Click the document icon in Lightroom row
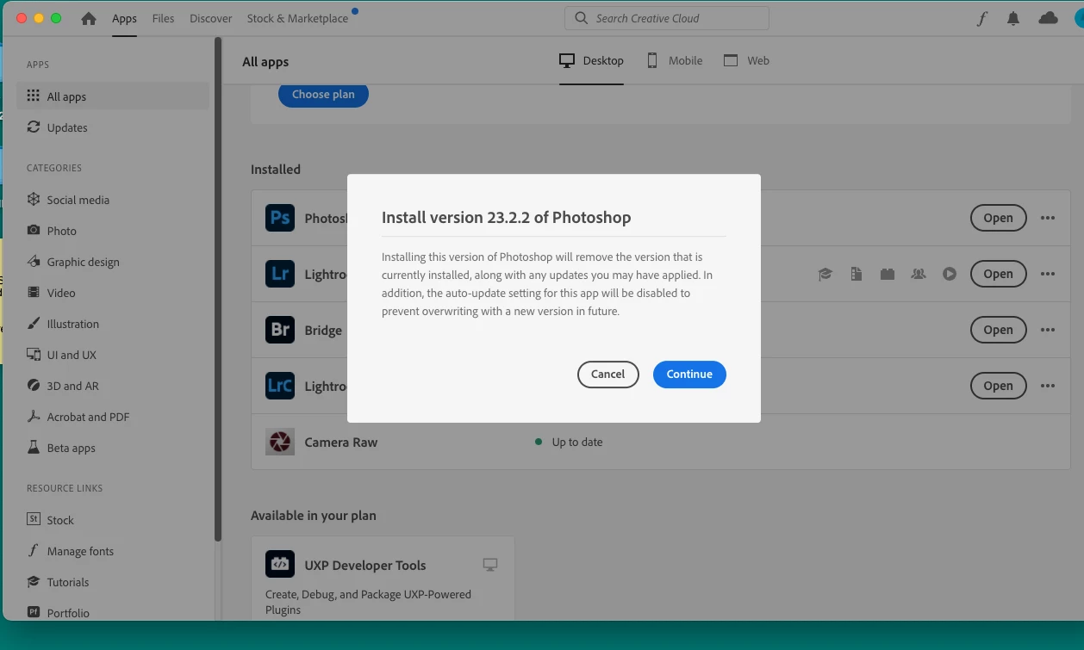1084x650 pixels. 857,274
